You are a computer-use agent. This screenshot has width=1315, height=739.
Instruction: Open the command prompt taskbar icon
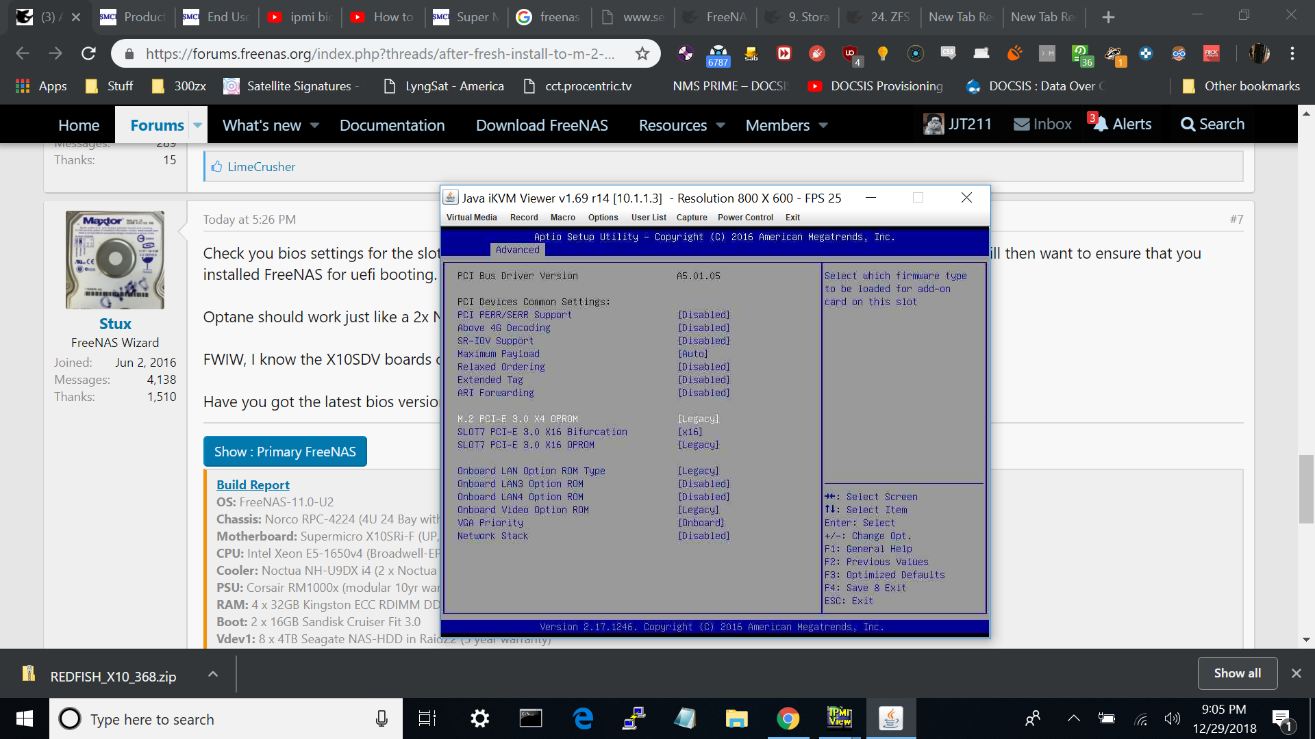point(531,718)
